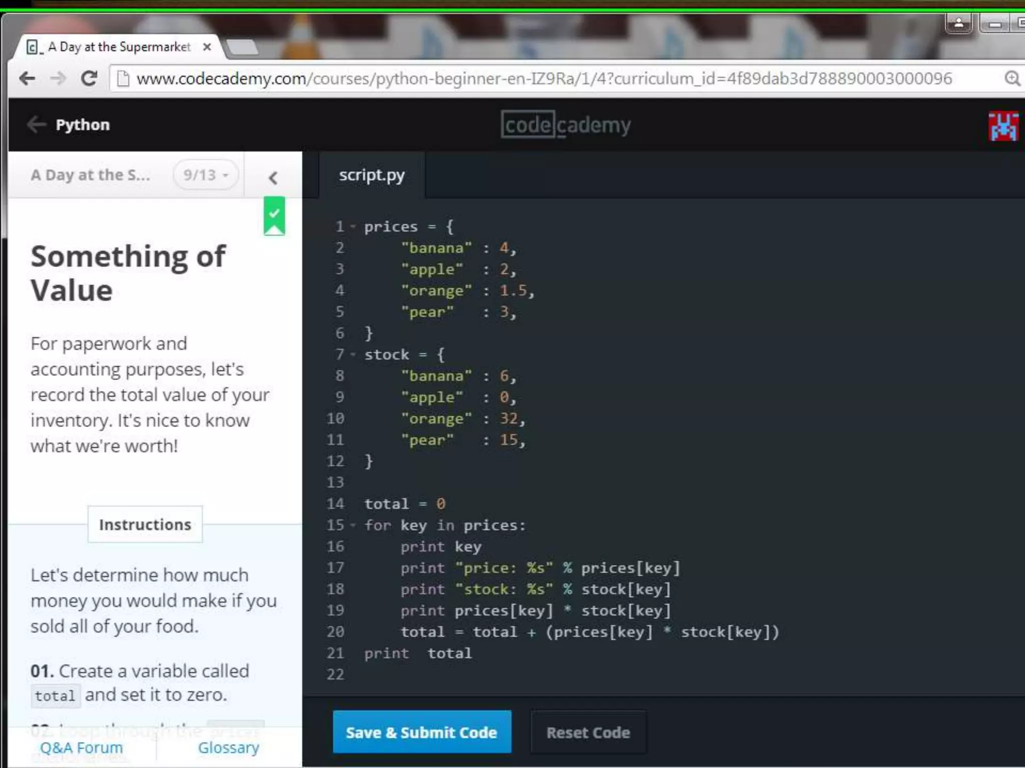Click the green checkmark bookmark badge

click(x=274, y=216)
